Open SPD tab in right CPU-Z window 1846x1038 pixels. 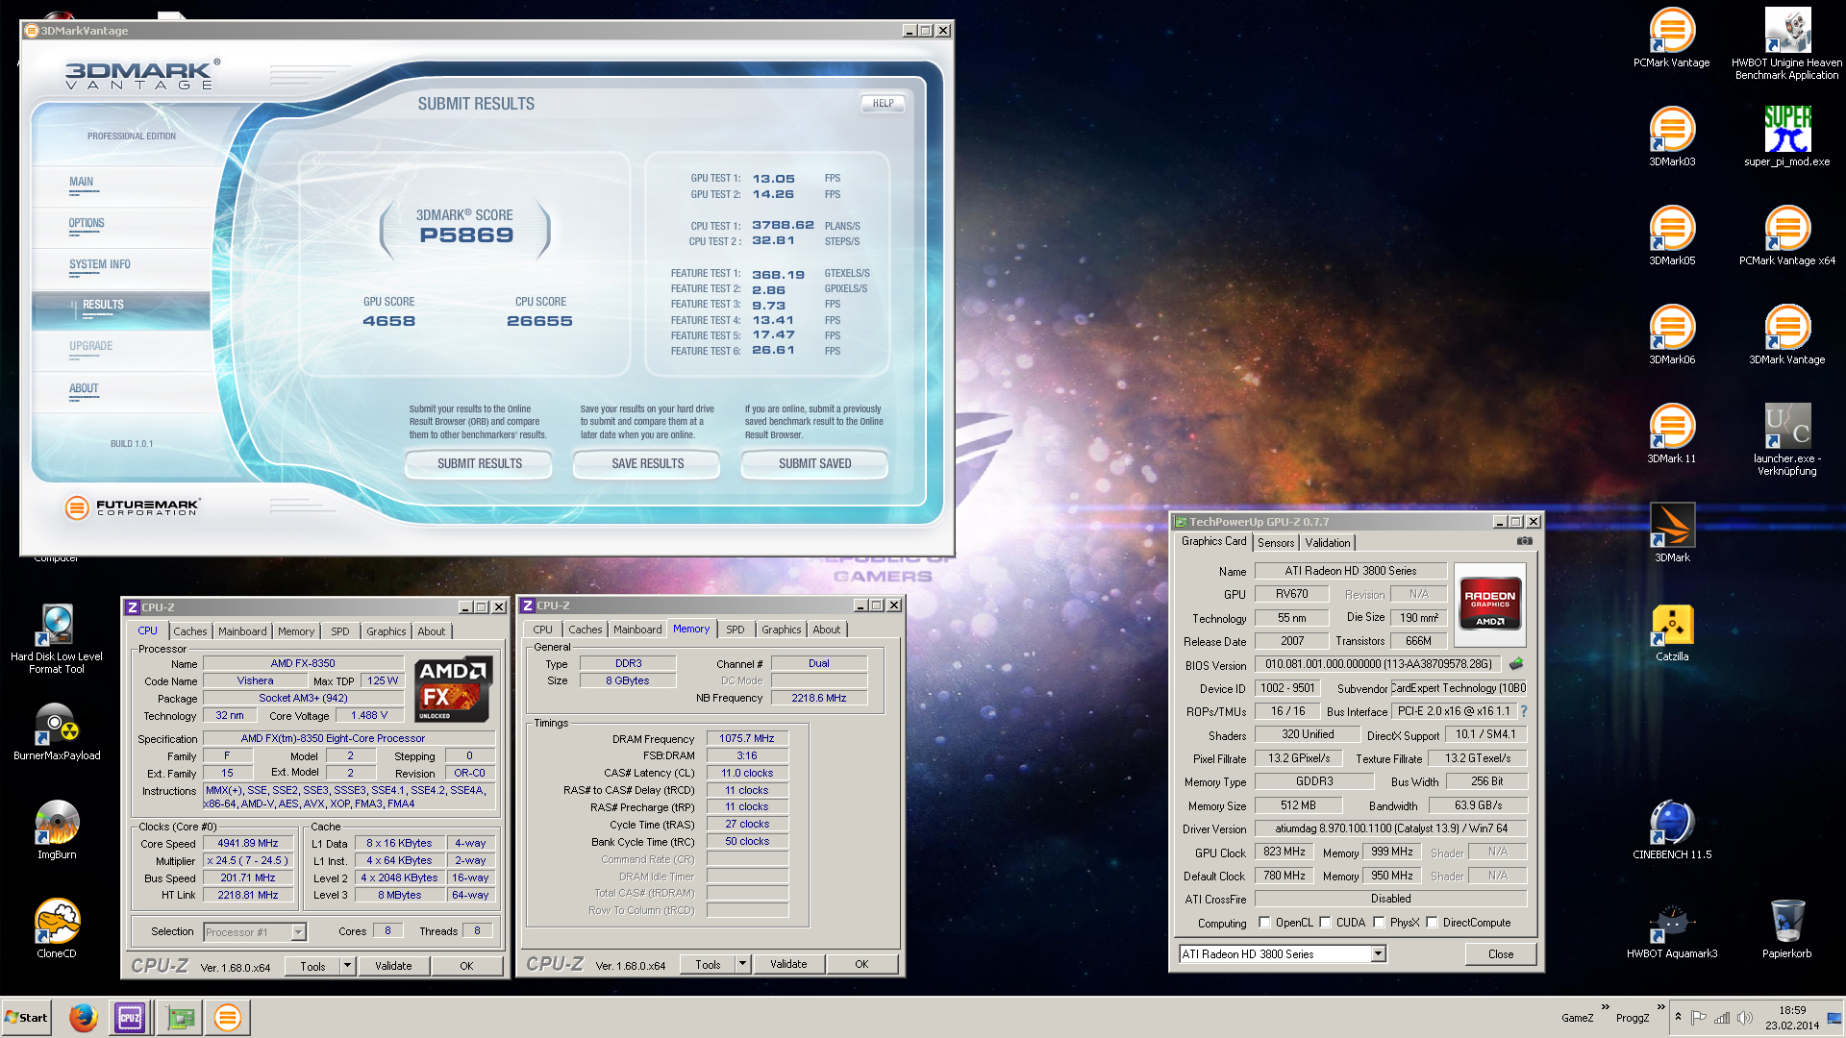tap(736, 630)
